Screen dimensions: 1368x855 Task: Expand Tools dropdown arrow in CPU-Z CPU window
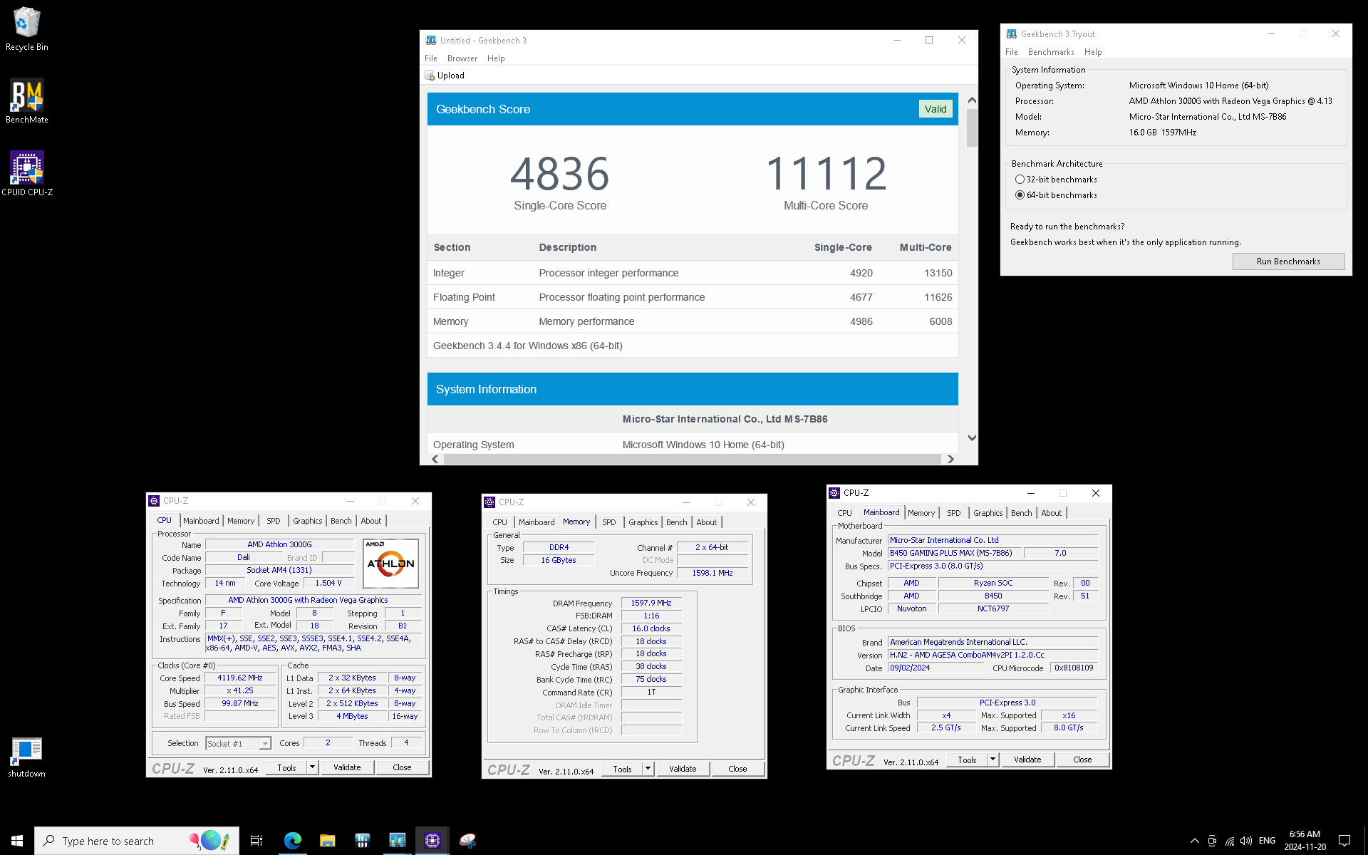[x=312, y=767]
